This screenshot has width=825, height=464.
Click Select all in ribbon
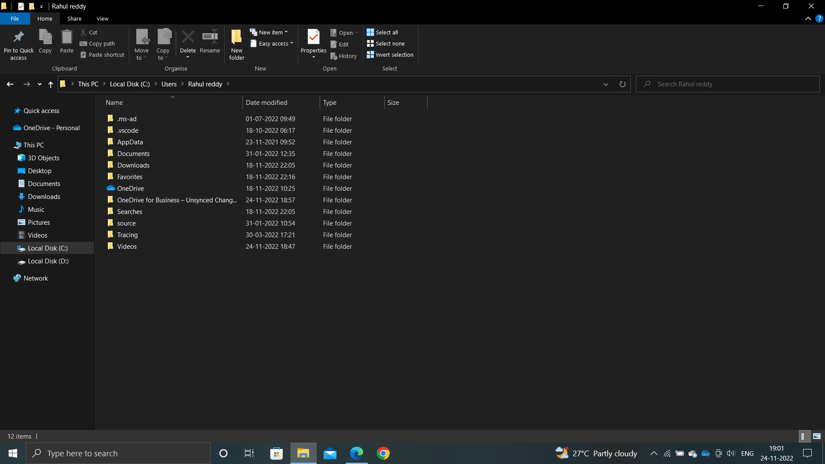click(x=382, y=32)
